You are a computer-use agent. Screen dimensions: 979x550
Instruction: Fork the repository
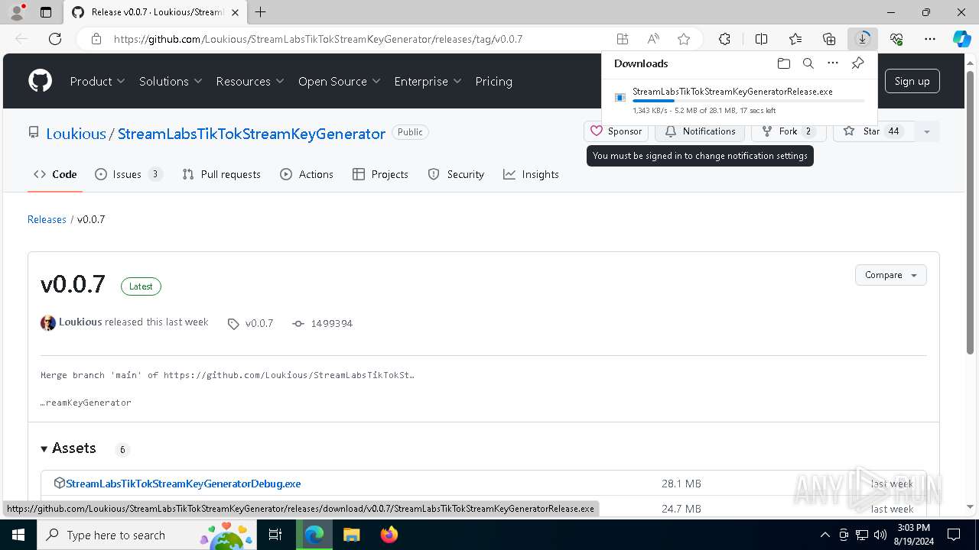(x=789, y=131)
